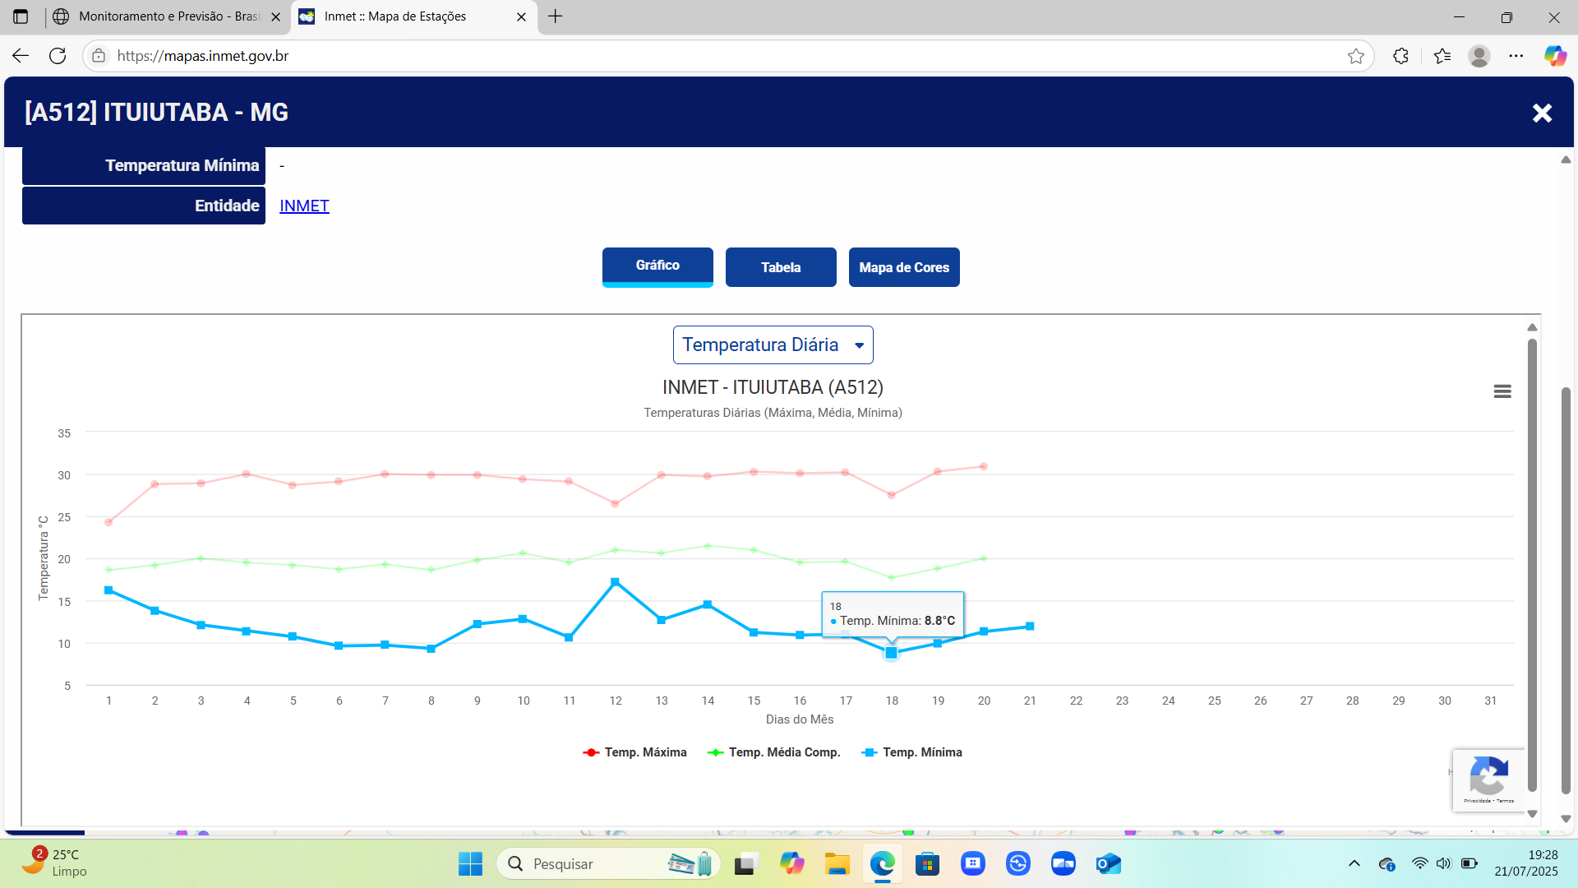Screen dimensions: 1578x888
Task: Open browser settings ellipsis menu
Action: click(1516, 56)
